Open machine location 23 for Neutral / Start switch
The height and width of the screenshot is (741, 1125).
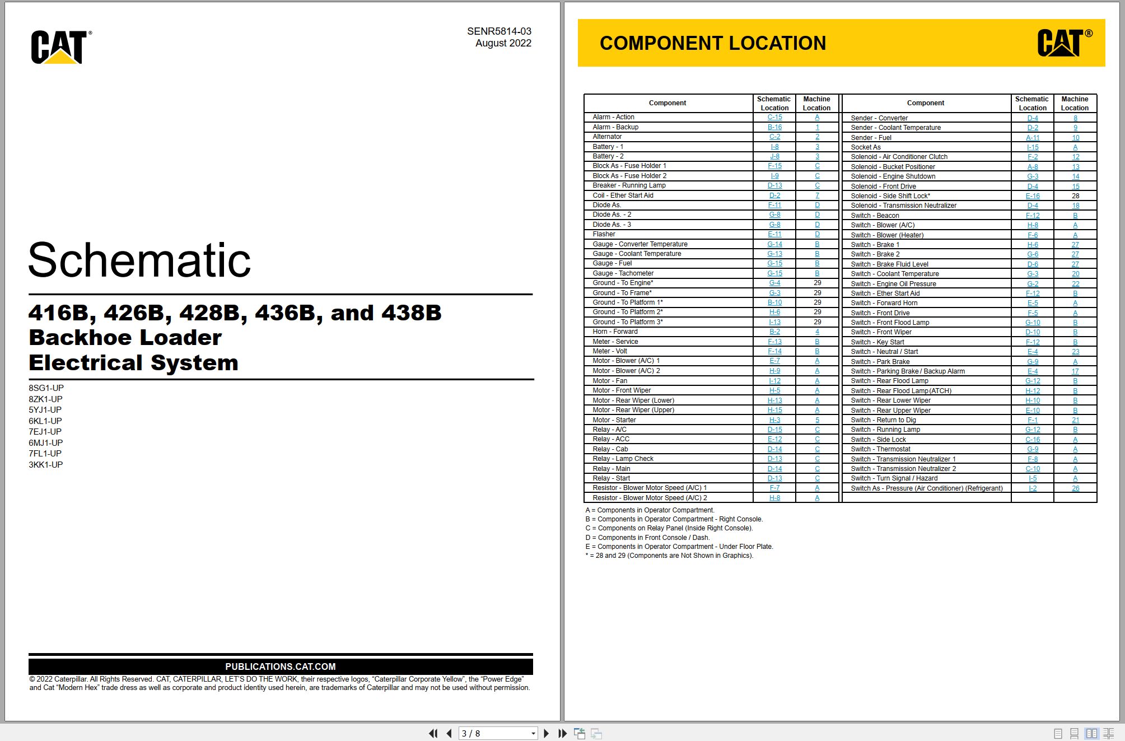point(1075,352)
